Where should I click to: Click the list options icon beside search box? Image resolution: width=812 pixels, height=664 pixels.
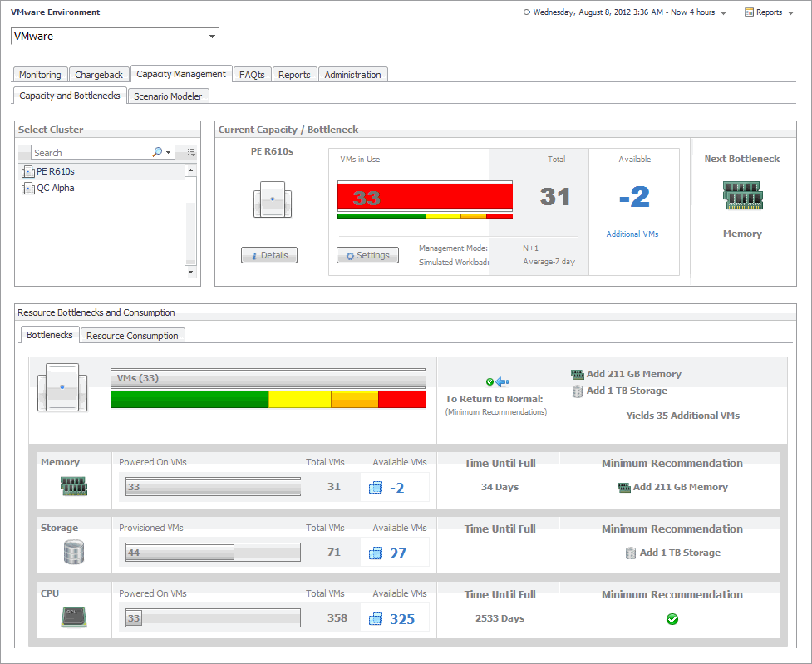pos(191,153)
